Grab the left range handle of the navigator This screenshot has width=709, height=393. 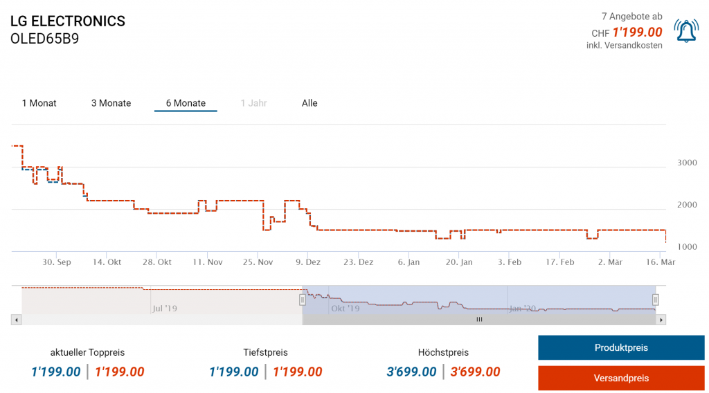click(x=303, y=300)
